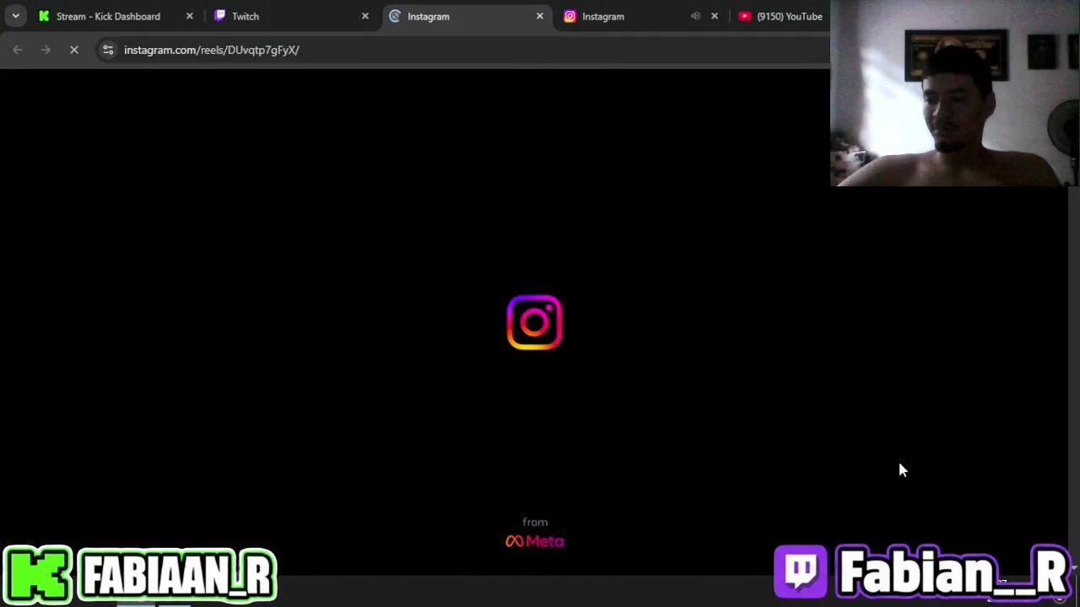Switch to the Twitch tab
This screenshot has width=1080, height=607.
coord(291,16)
